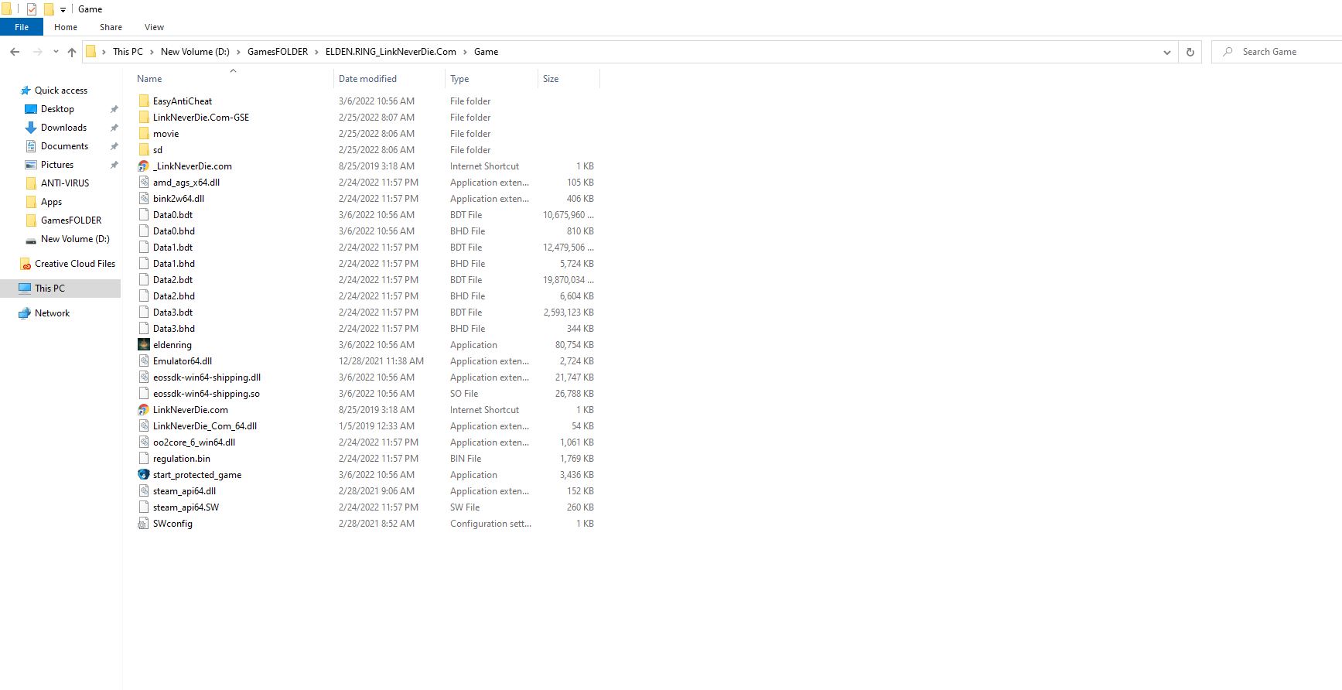The image size is (1342, 690).
Task: Click GamesFOLDER in the address breadcrumb
Action: point(277,52)
